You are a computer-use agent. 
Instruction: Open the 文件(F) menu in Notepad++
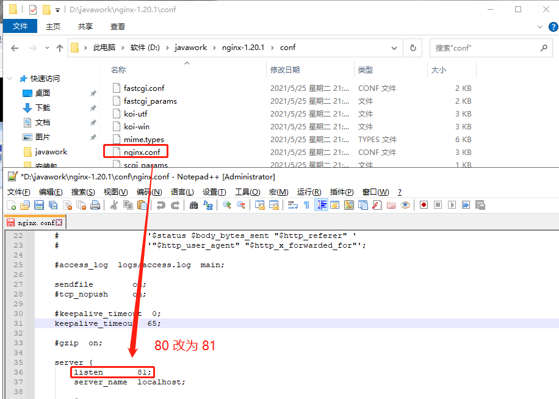18,192
